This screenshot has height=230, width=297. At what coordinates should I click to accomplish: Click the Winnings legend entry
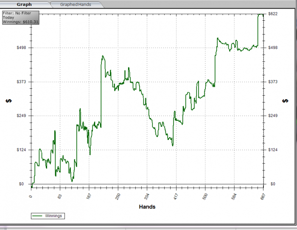click(48, 216)
